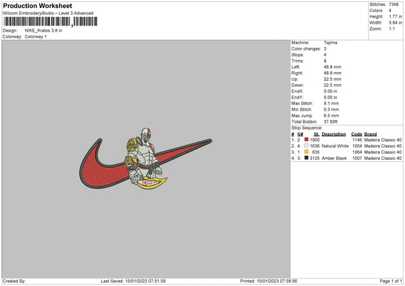Click the yellow thread color swatch
Viewport: 405px width, 286px height.
[306, 152]
